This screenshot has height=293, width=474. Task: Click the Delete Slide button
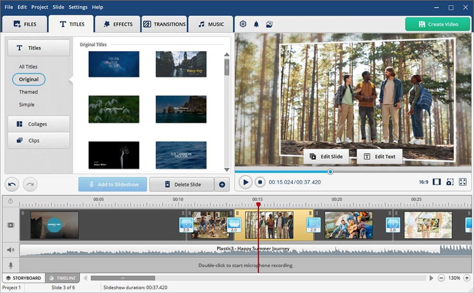pyautogui.click(x=182, y=184)
